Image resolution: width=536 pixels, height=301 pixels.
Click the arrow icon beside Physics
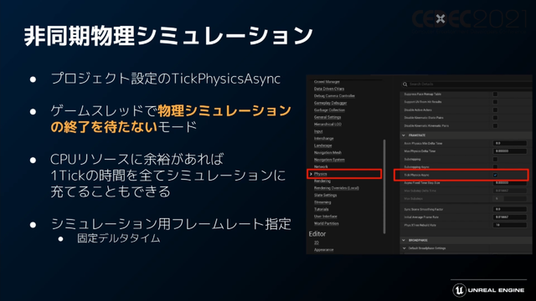point(311,174)
